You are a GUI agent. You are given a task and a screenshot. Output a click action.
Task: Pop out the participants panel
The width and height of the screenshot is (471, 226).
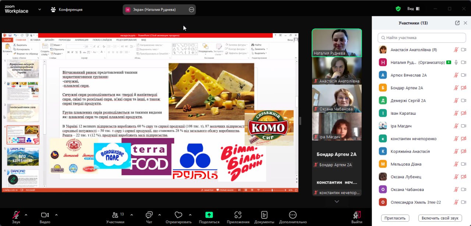coord(457,23)
